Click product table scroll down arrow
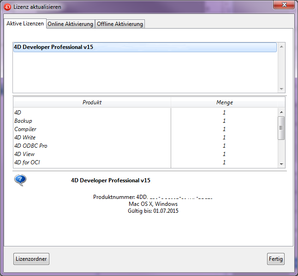298x276 pixels. (281, 164)
